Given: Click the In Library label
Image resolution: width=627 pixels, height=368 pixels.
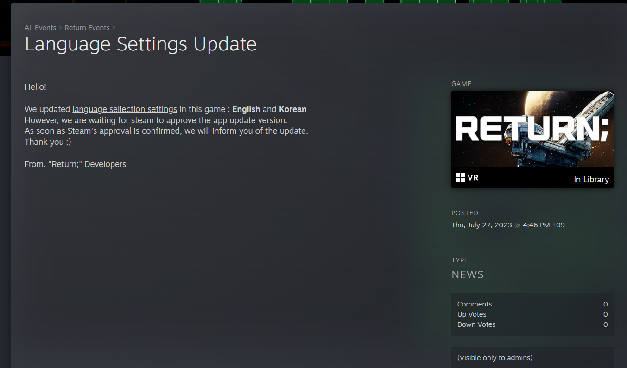Looking at the screenshot, I should [591, 180].
